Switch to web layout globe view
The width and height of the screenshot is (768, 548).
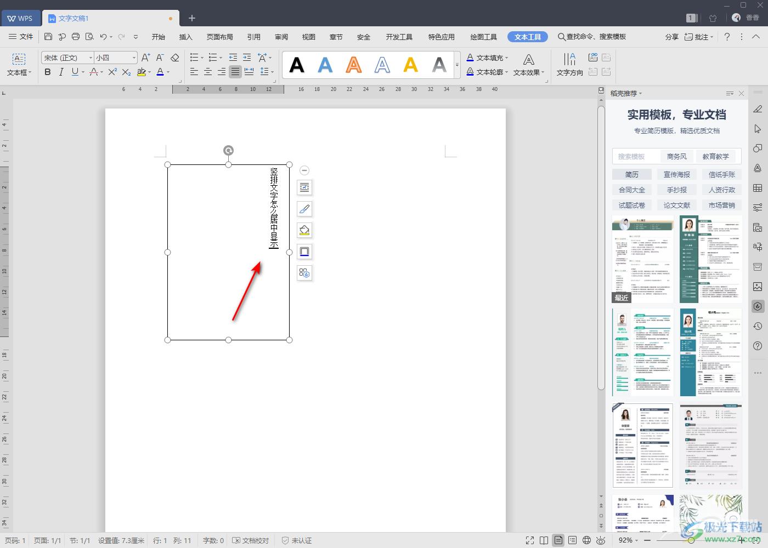[586, 540]
